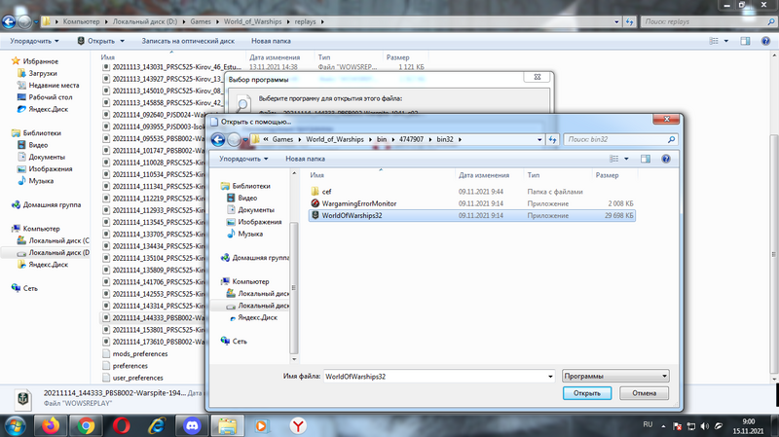Sort by Дата изменения column in dialog
779x437 pixels.
click(484, 175)
